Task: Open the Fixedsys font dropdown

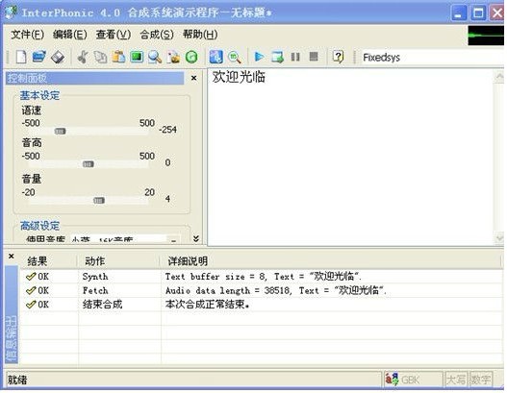Action: click(x=432, y=58)
